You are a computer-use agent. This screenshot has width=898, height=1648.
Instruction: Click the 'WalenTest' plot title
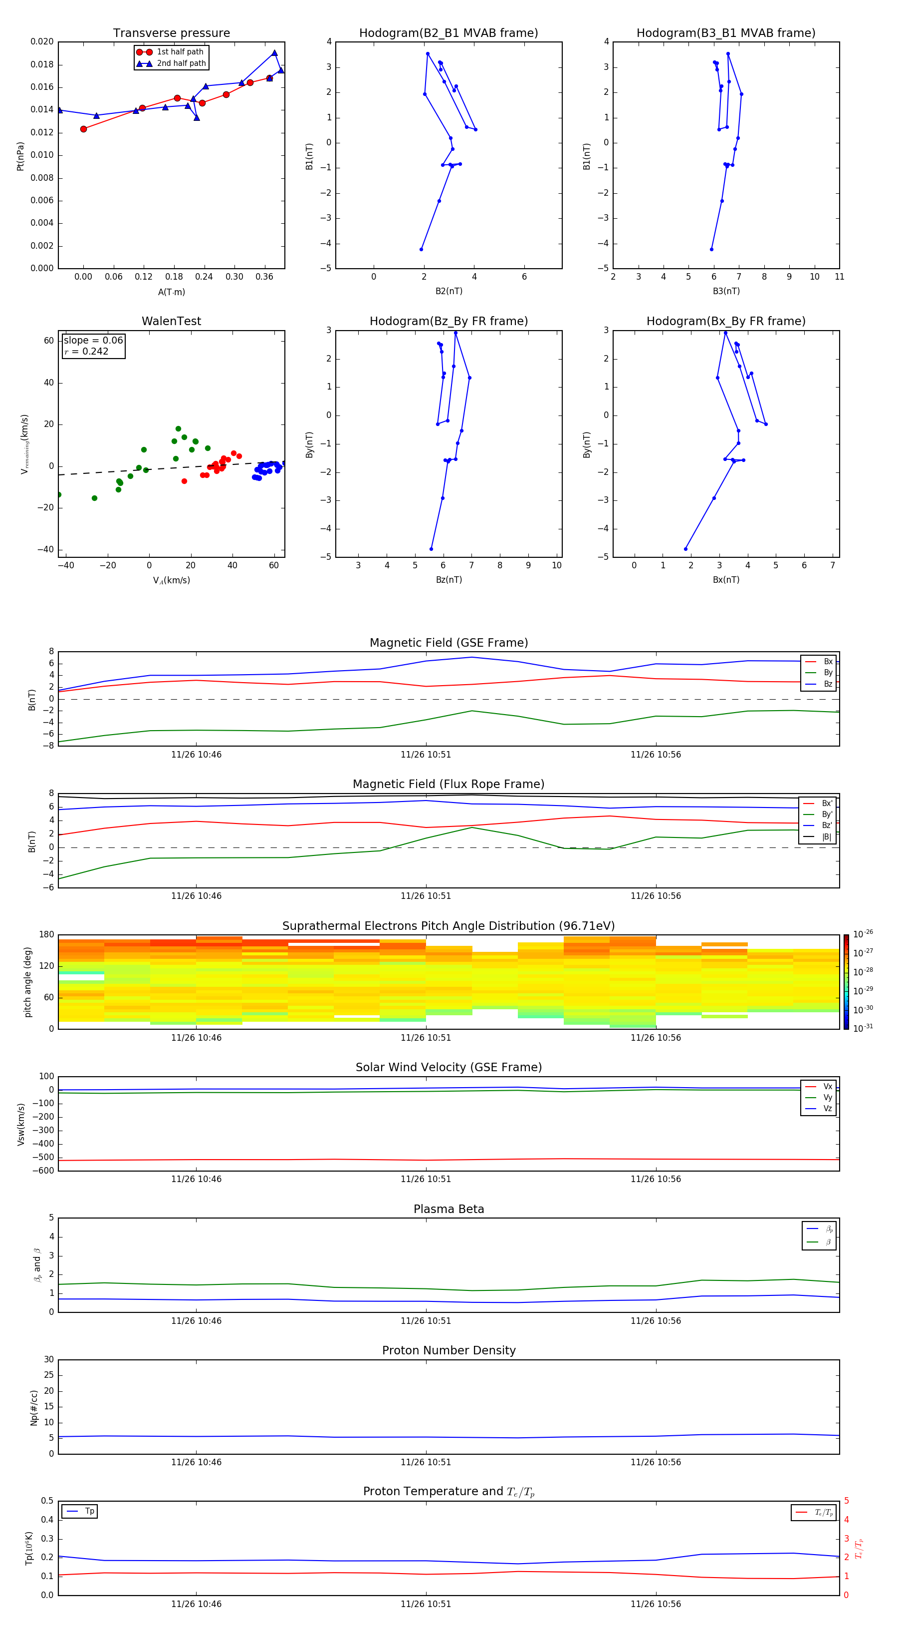171,321
